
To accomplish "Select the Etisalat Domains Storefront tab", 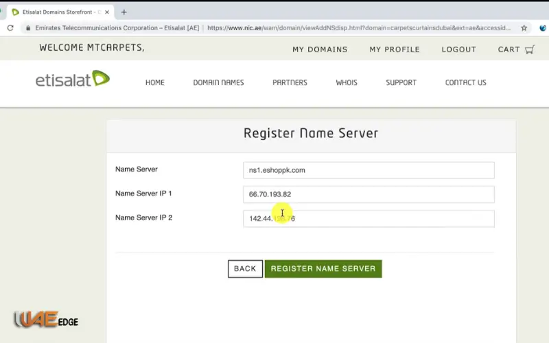I will point(61,12).
